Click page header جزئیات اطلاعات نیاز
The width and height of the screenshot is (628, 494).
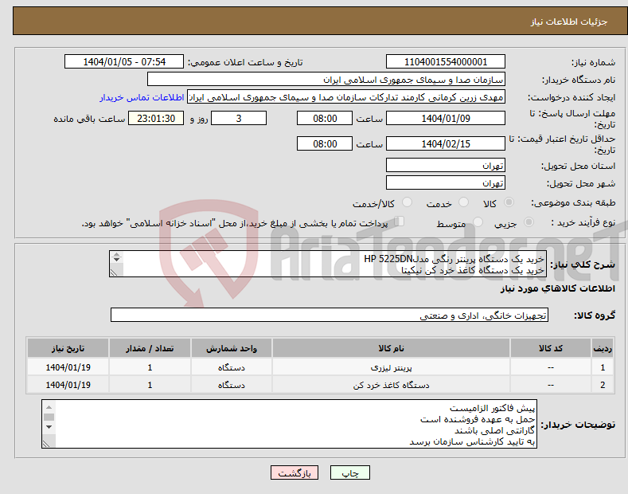click(x=569, y=22)
